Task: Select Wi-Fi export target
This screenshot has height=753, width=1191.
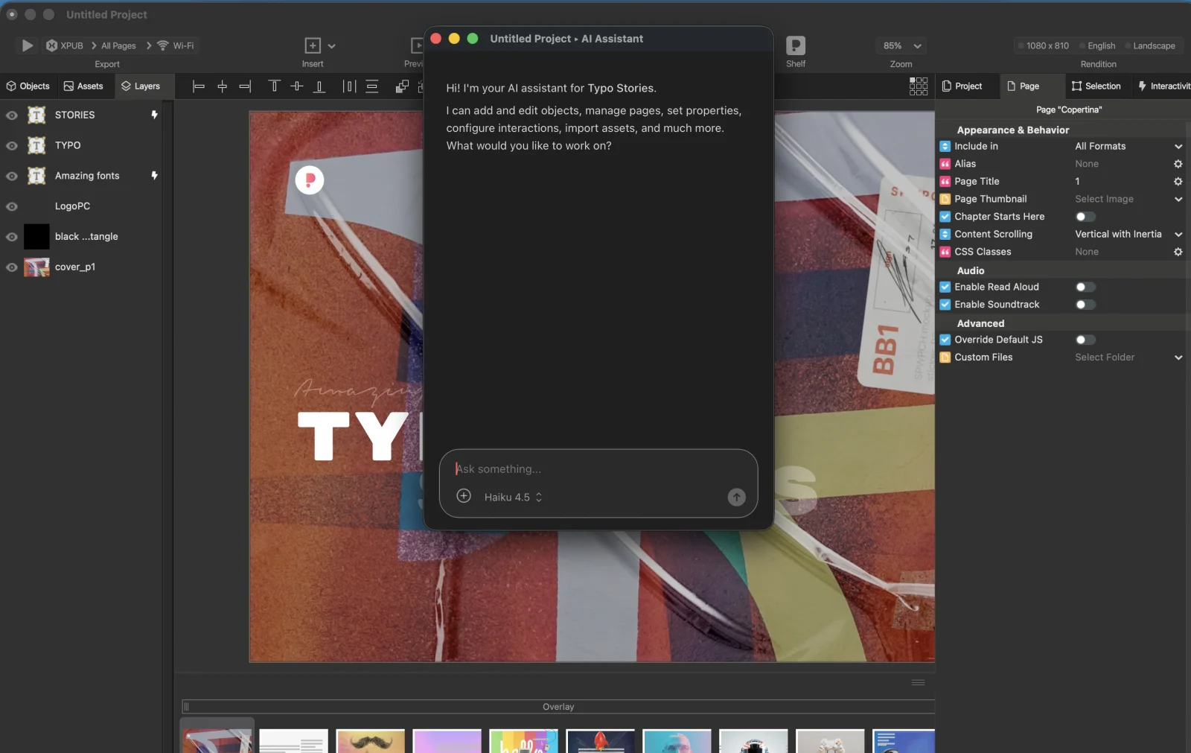Action: click(x=176, y=45)
